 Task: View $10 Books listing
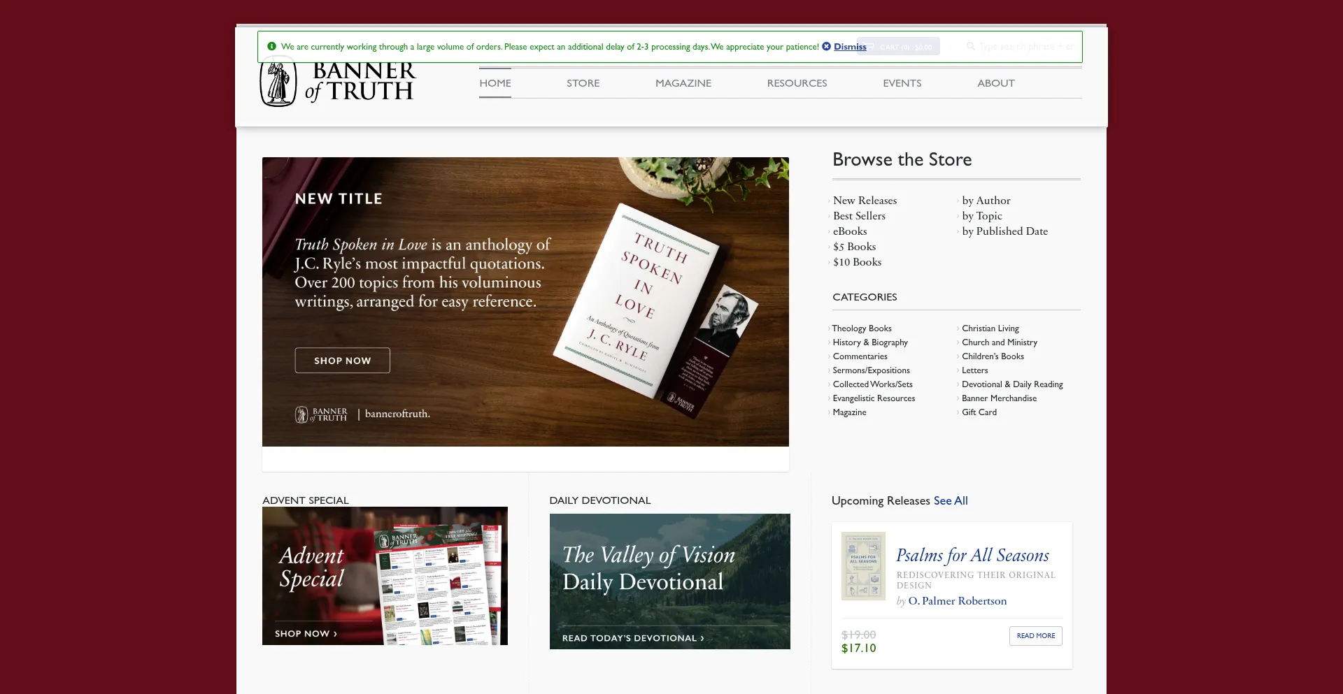point(857,262)
